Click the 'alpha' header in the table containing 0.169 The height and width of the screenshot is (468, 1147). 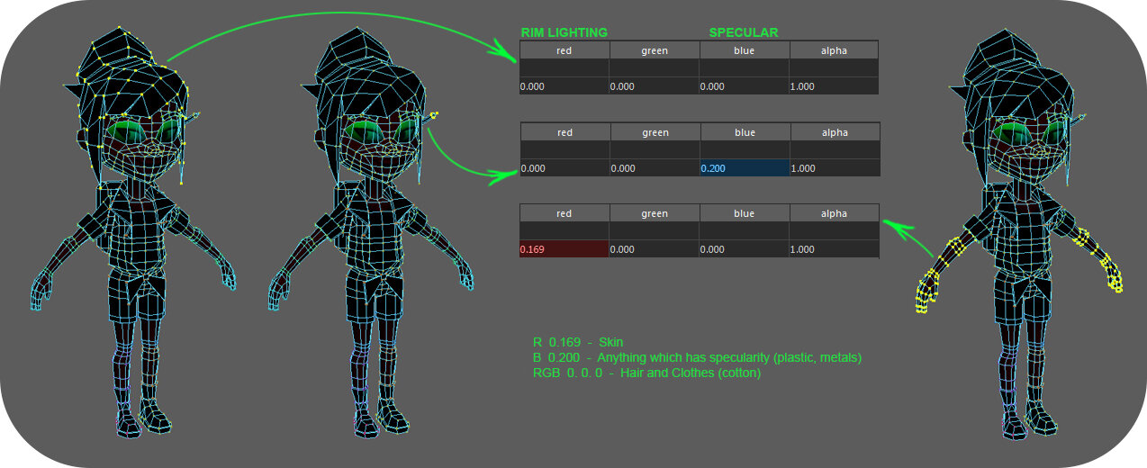tap(834, 213)
